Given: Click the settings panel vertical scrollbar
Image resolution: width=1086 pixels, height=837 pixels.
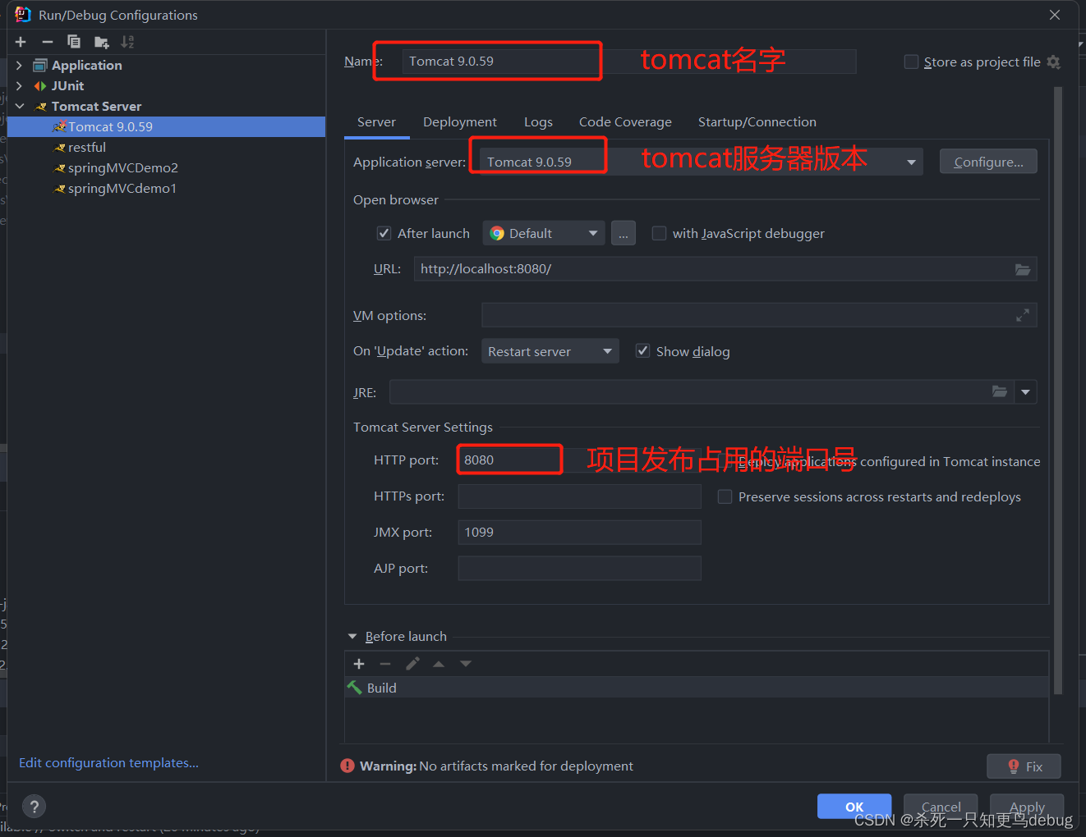Looking at the screenshot, I should (x=1058, y=391).
